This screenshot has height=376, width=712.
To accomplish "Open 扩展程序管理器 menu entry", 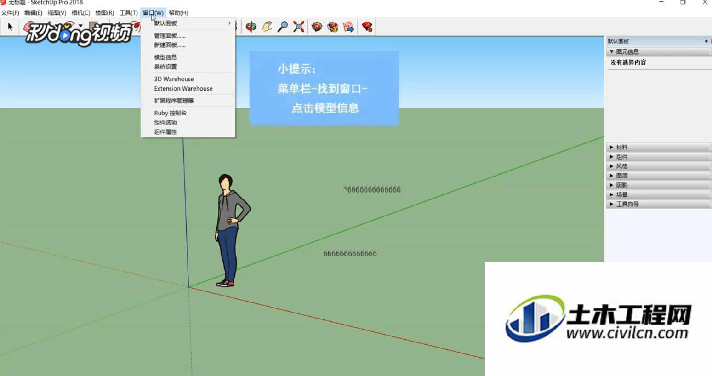I will point(188,100).
